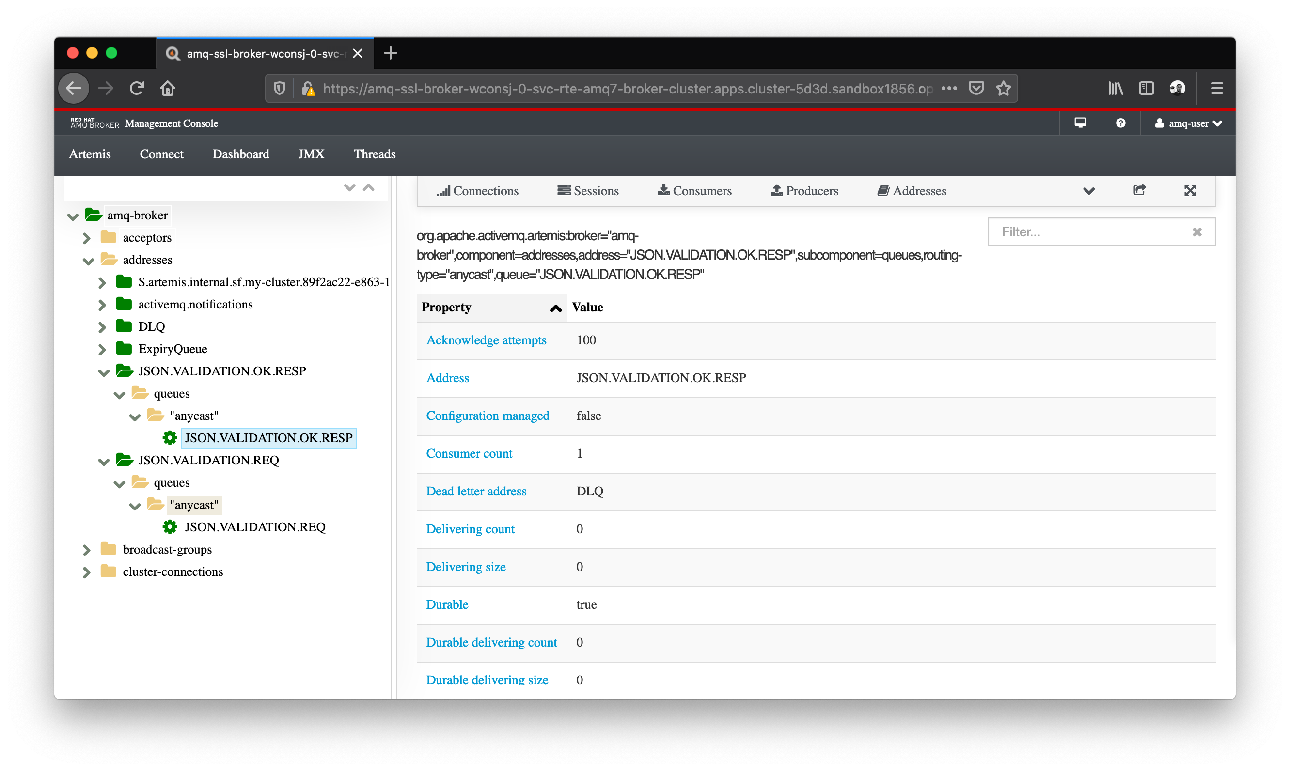Select the queues node under JSON.VALIDATION.OK.RESP
1290x771 pixels.
click(x=172, y=394)
